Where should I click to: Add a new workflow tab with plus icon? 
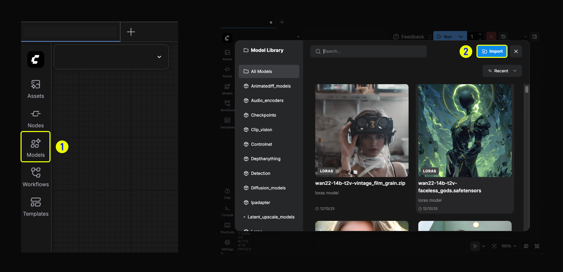131,32
